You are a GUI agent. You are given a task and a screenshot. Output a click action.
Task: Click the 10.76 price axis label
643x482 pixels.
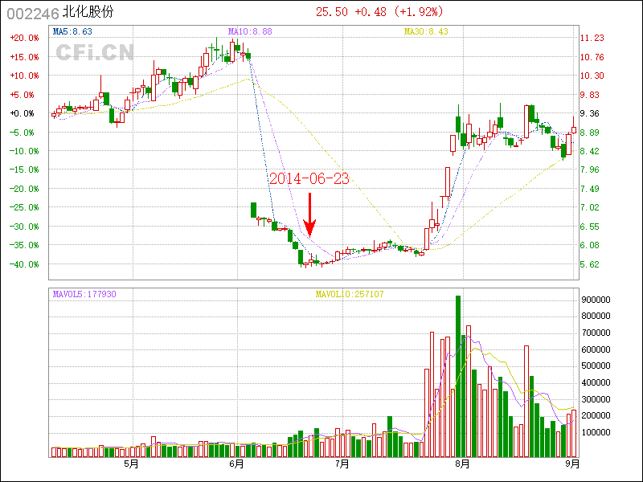[x=592, y=57]
